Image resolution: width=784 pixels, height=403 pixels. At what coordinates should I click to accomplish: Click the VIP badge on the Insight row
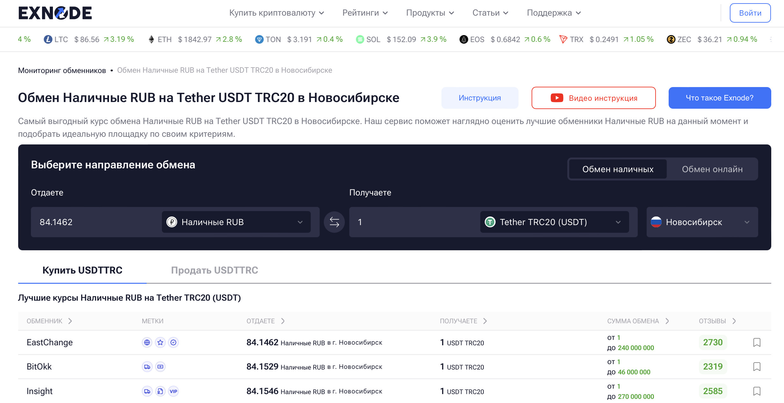pos(173,391)
